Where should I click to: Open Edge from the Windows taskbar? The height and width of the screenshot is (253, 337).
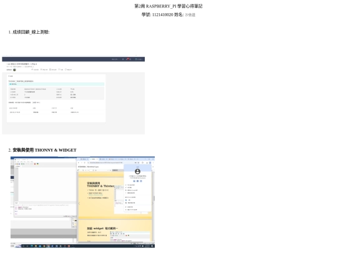point(32,246)
